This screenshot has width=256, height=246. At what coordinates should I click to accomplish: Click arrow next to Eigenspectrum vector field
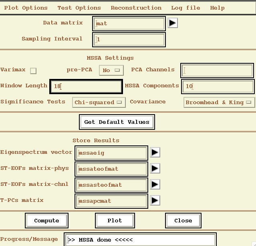(155, 152)
